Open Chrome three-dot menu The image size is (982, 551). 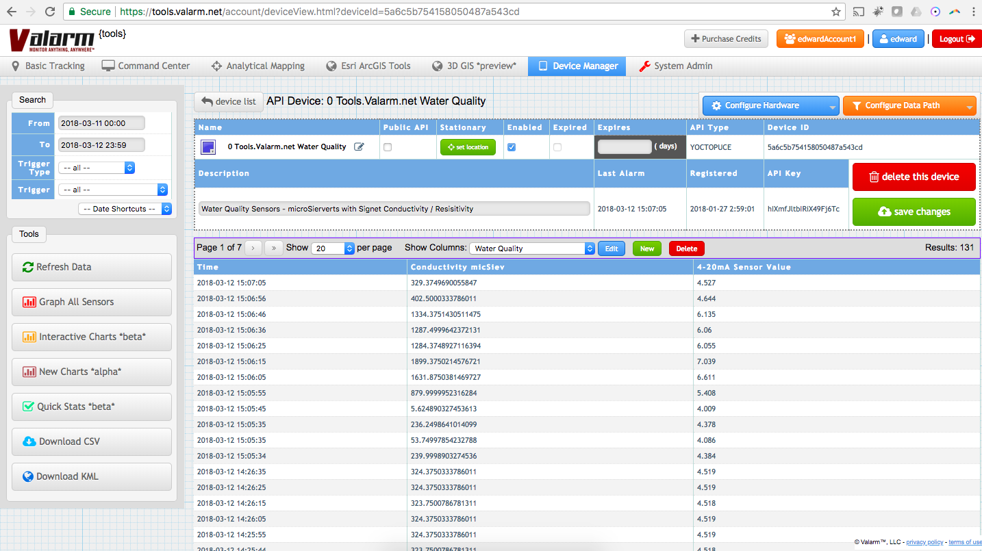[973, 12]
